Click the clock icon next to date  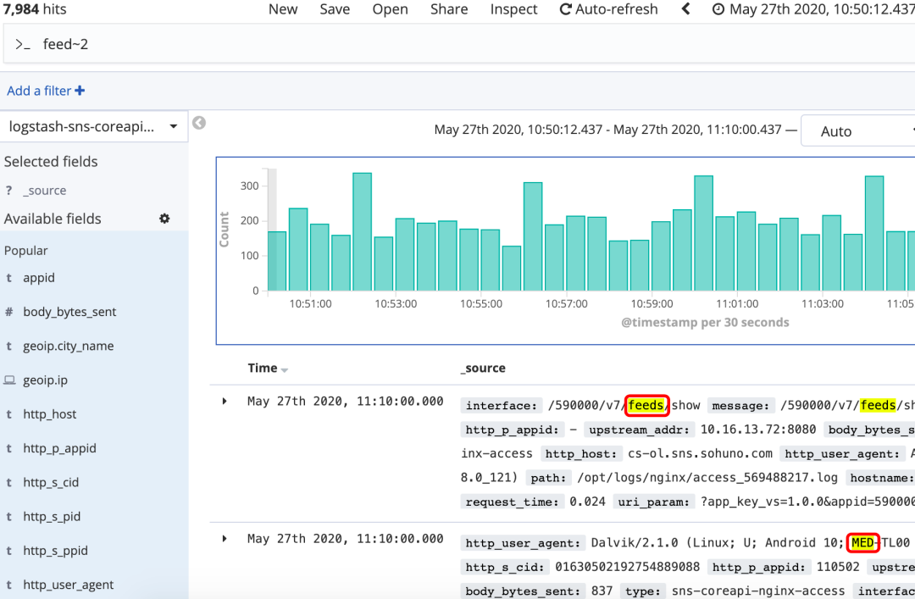pos(718,9)
